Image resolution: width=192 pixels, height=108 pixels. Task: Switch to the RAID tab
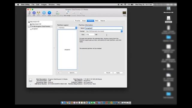coord(97,21)
